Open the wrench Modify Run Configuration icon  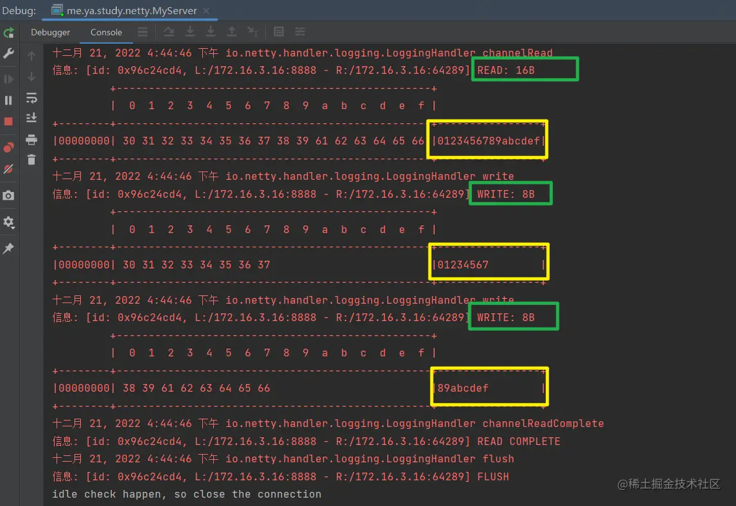point(8,53)
